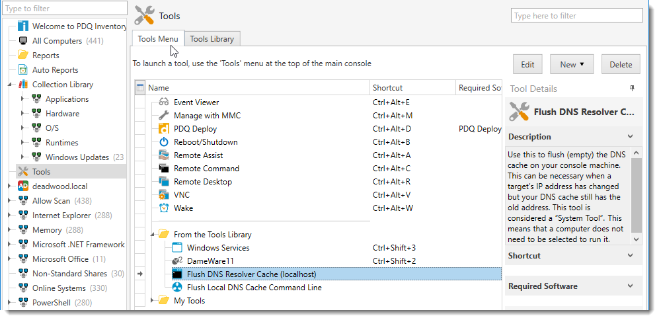The image size is (659, 320).
Task: Switch to the Tools Library tab
Action: point(212,39)
